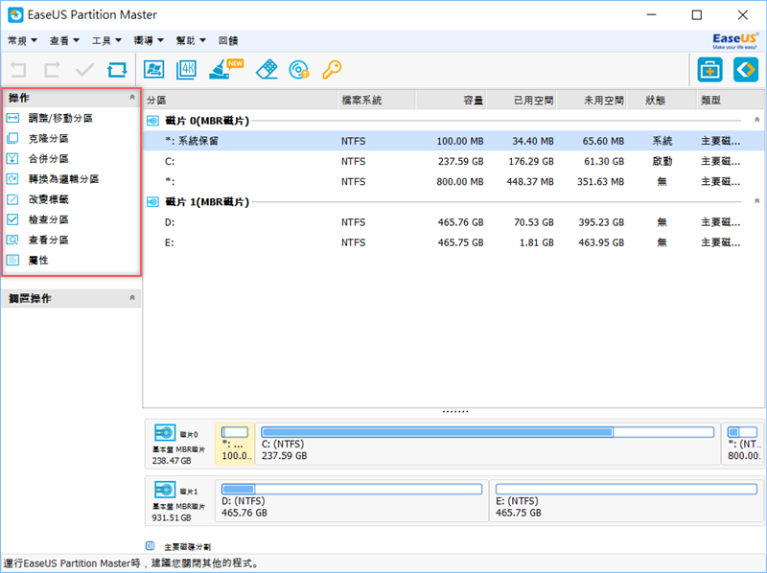Open the 工具 (Tools) menu
767x573 pixels.
coord(106,40)
